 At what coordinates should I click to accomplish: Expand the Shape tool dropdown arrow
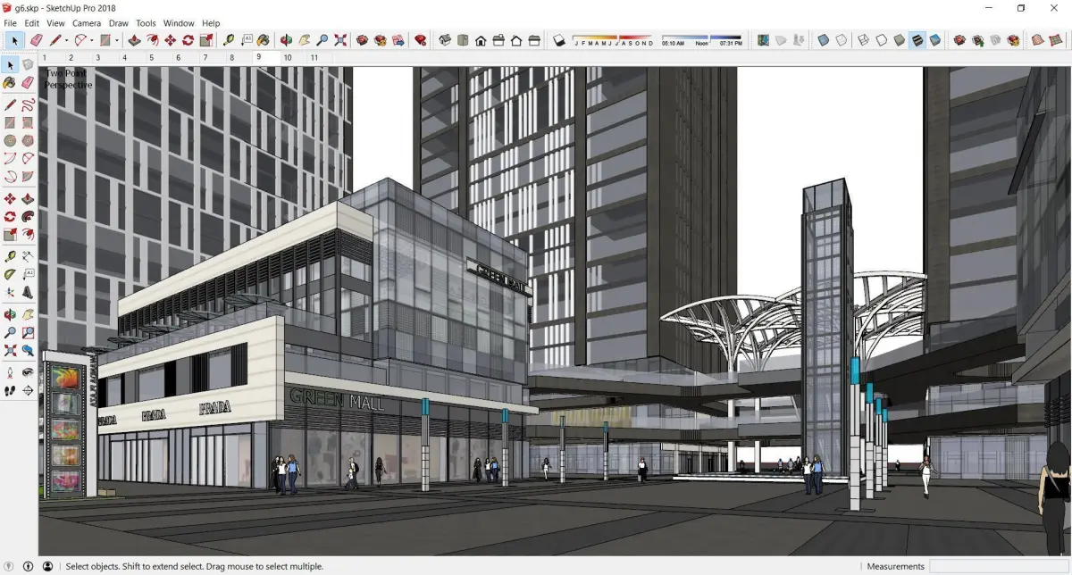117,40
